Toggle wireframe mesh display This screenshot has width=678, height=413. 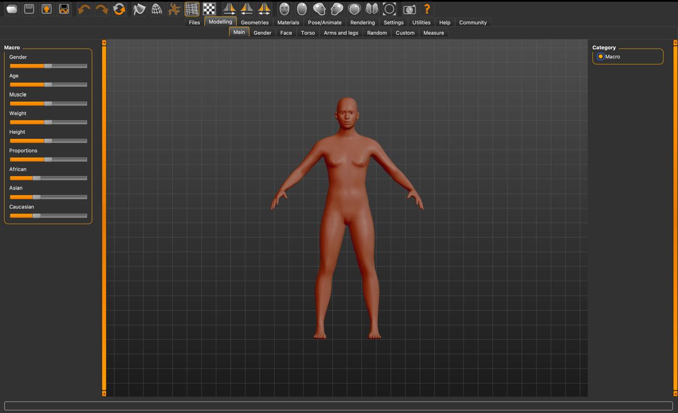[157, 9]
